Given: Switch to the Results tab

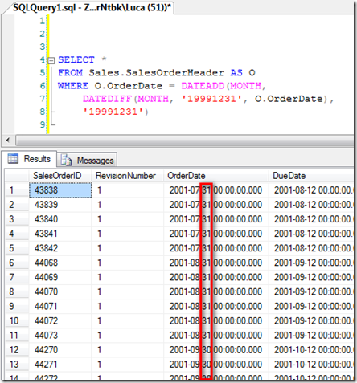Looking at the screenshot, I should pos(29,159).
